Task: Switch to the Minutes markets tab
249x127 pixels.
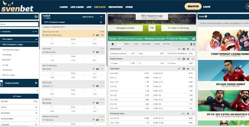Action: tap(167, 44)
